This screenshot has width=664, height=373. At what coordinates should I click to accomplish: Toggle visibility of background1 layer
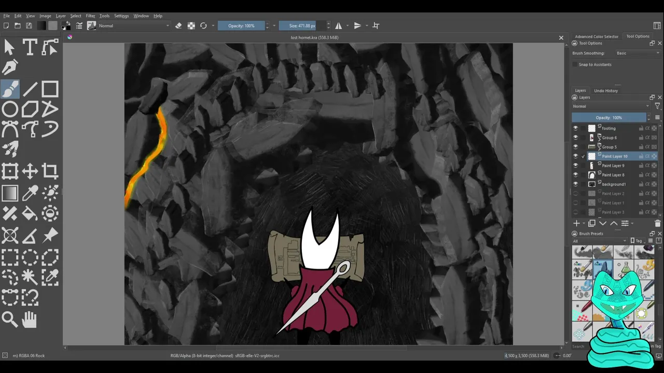pyautogui.click(x=575, y=184)
